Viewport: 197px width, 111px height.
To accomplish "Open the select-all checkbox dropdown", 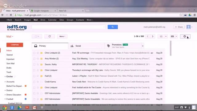I will click(x=38, y=36).
